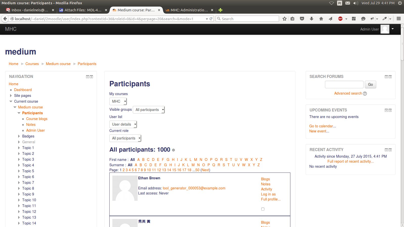Click Medium course in the breadcrumb
This screenshot has height=227, width=404.
58,64
